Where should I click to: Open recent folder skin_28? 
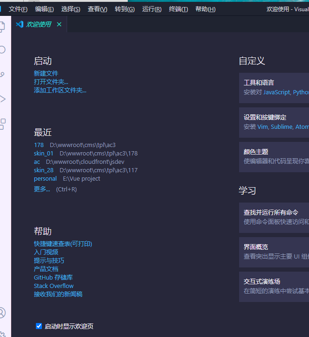coord(43,170)
